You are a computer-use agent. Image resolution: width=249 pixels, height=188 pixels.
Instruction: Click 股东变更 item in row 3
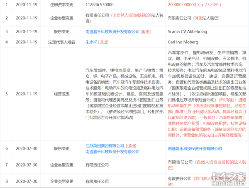[62, 32]
